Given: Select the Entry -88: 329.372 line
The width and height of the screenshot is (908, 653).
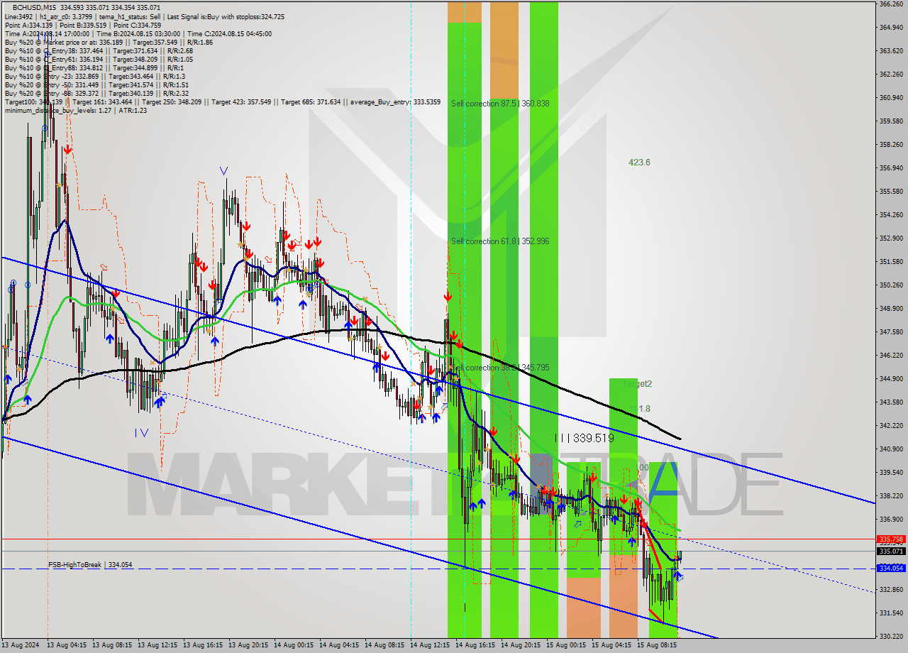Looking at the screenshot, I should (x=96, y=93).
